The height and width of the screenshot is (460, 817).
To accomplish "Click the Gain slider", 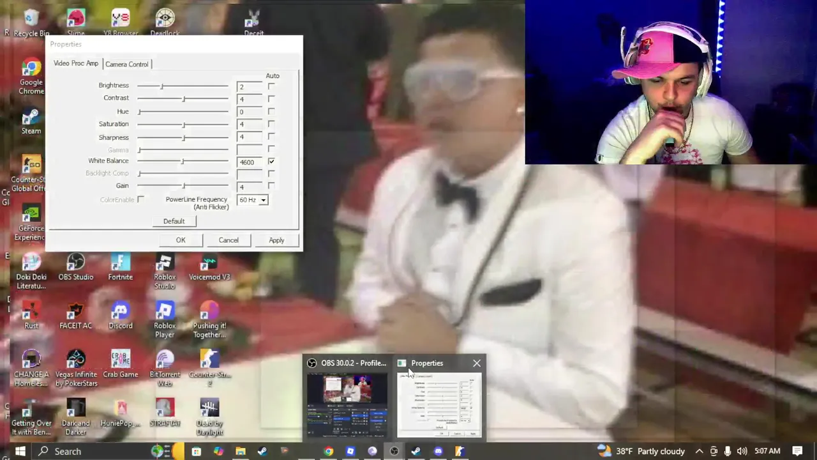I will pos(183,186).
